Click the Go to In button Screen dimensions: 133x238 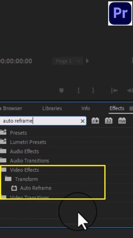[114, 91]
